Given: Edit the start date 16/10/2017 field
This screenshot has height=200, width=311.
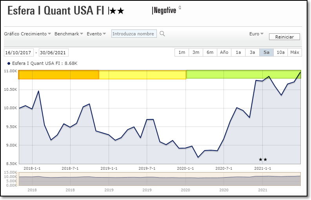Looking at the screenshot, I should click(x=19, y=53).
